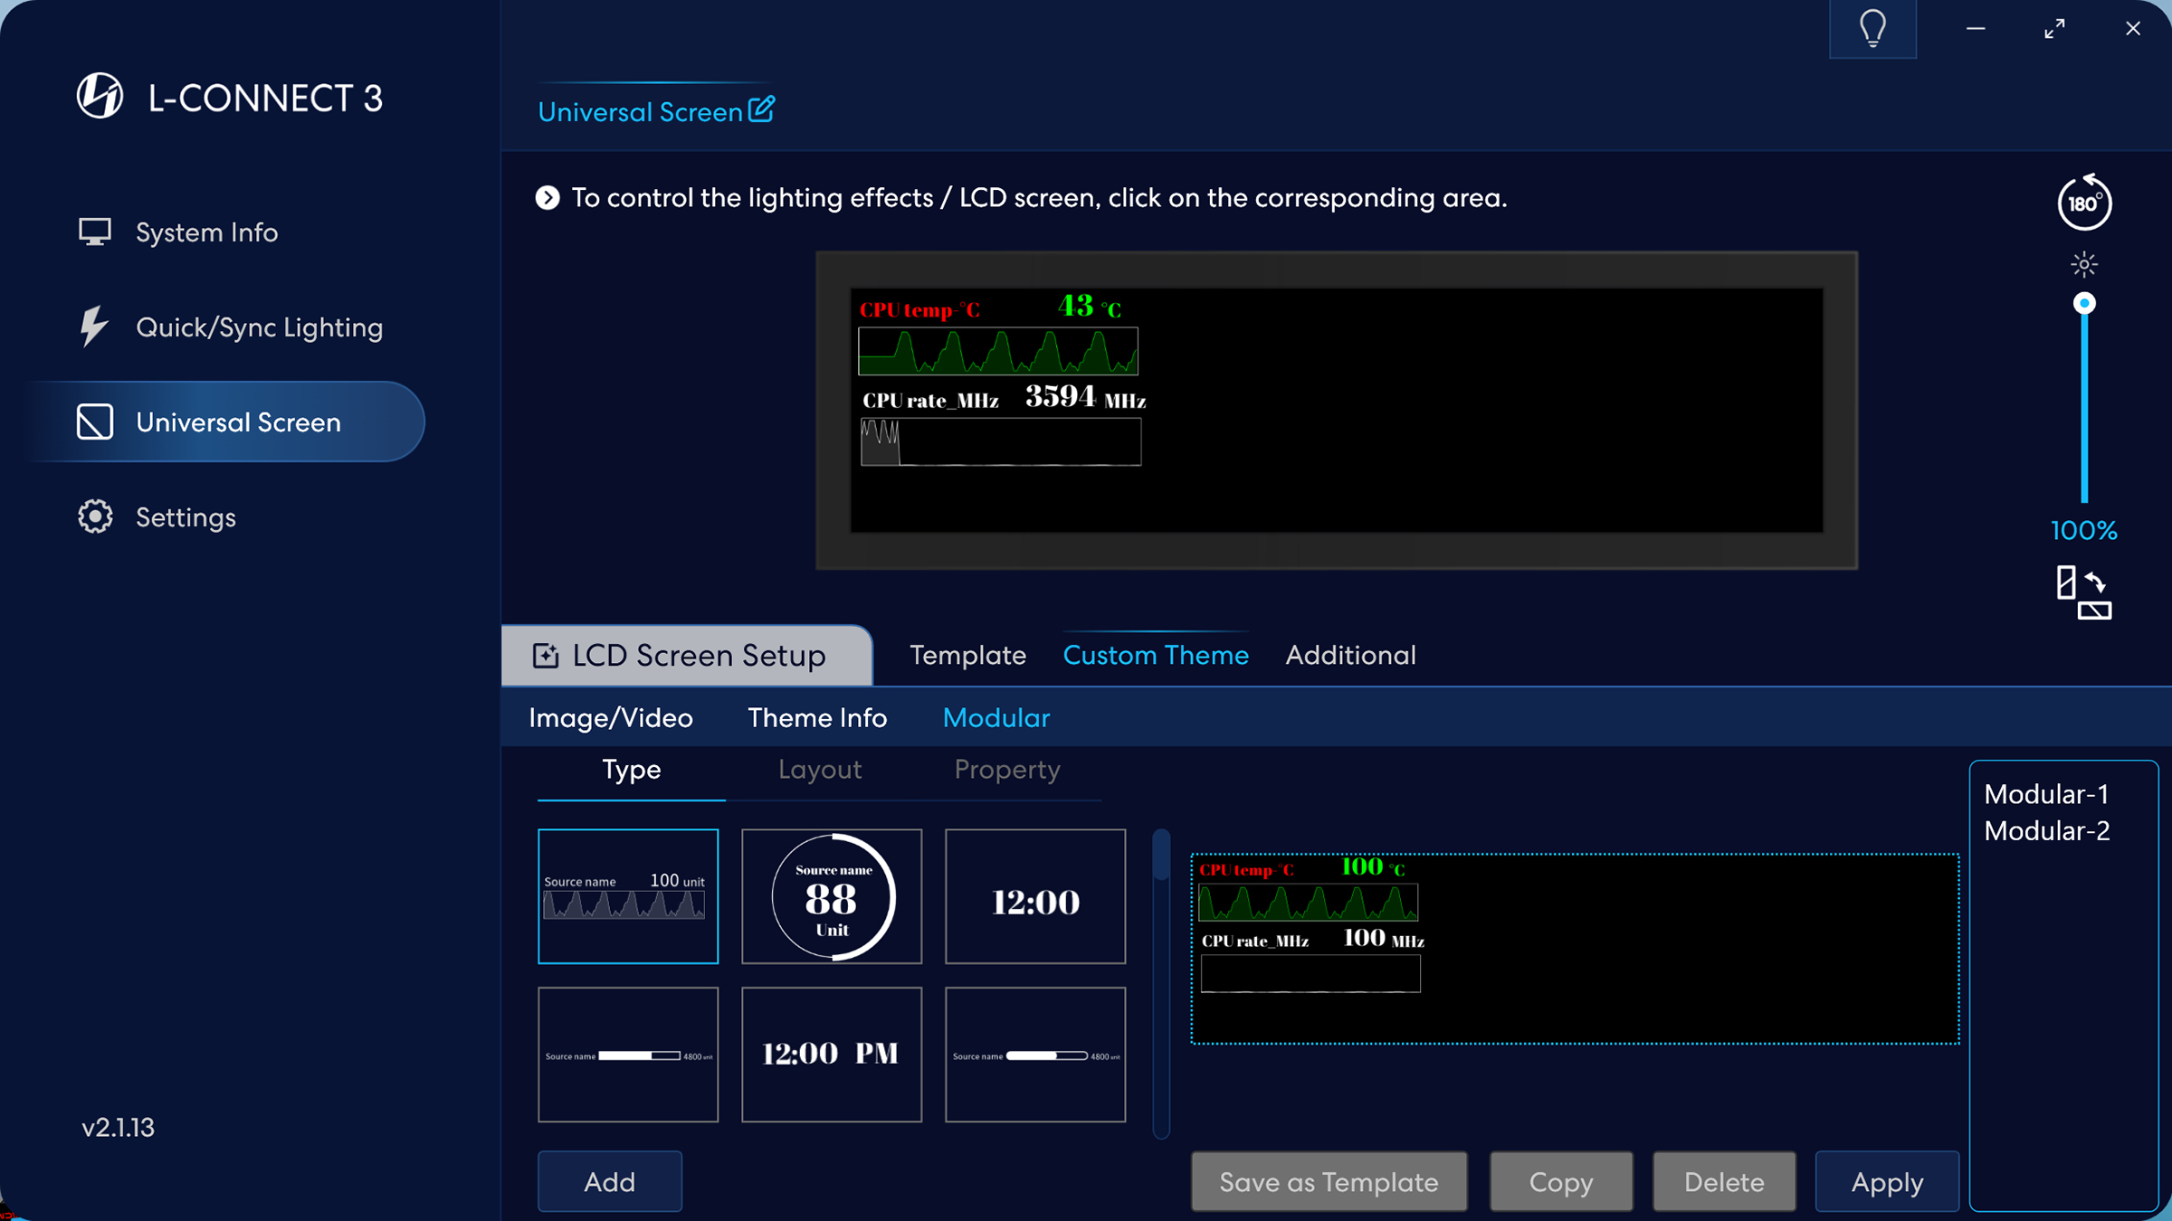Open System Info from the sidebar

(x=206, y=232)
